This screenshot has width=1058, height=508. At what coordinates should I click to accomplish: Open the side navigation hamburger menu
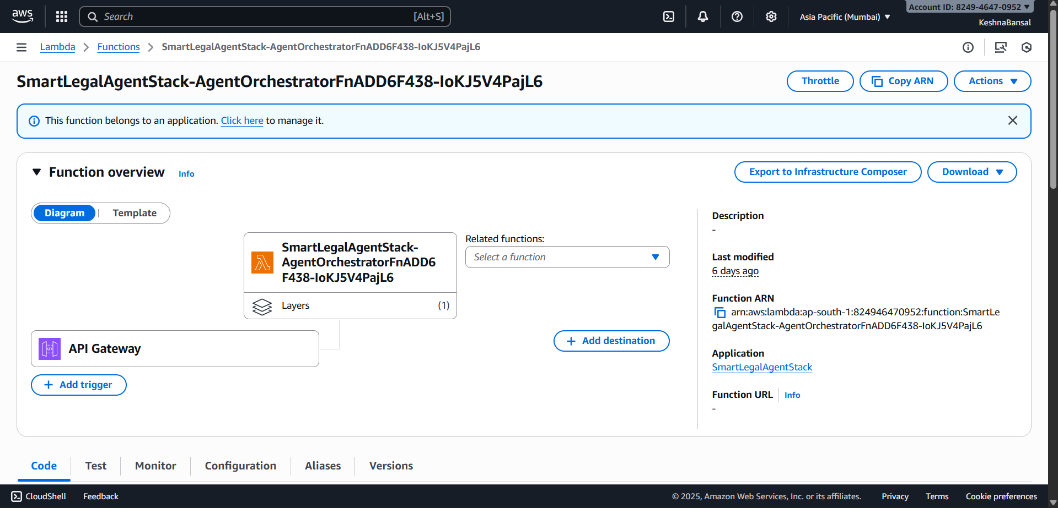(22, 47)
